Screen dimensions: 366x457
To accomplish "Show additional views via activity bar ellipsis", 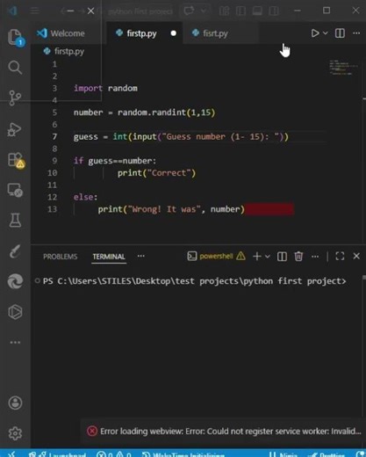I will (15, 342).
